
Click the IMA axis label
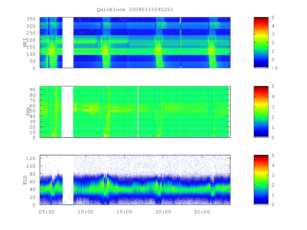click(28, 112)
